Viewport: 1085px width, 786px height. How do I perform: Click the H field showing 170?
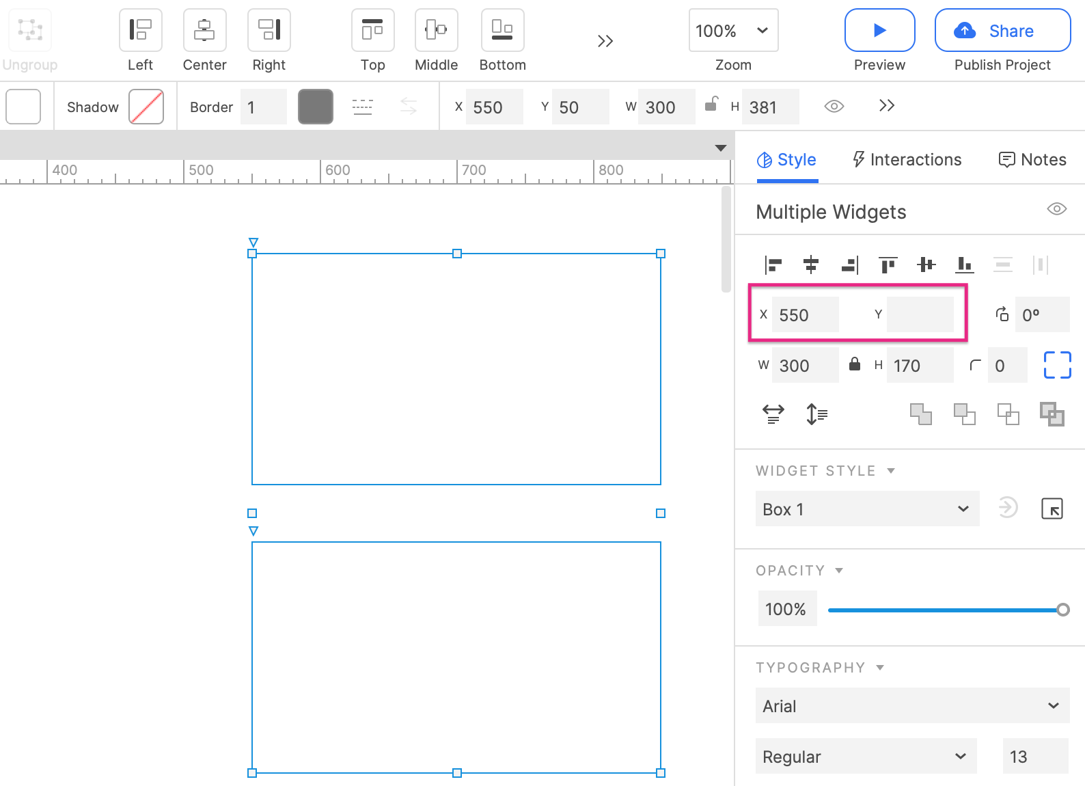click(x=920, y=365)
